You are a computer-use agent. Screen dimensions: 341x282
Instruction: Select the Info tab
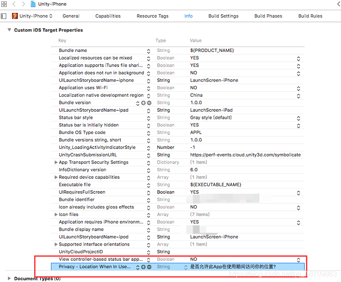188,16
